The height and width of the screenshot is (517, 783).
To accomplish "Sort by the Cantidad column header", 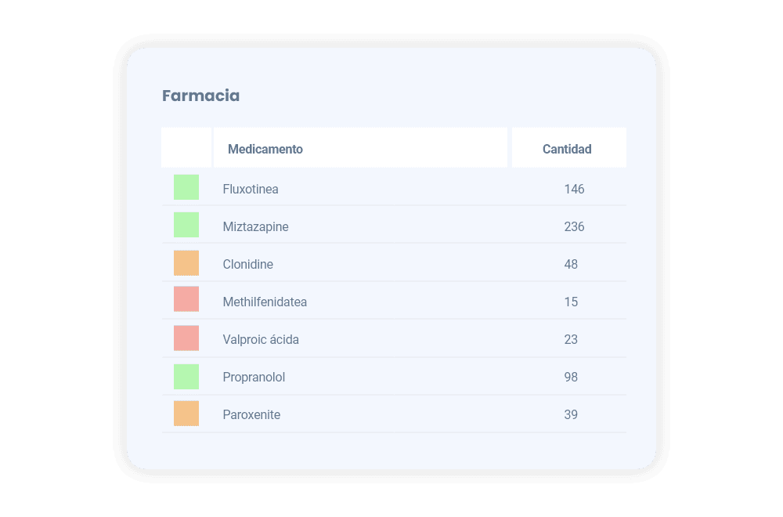I will tap(567, 149).
